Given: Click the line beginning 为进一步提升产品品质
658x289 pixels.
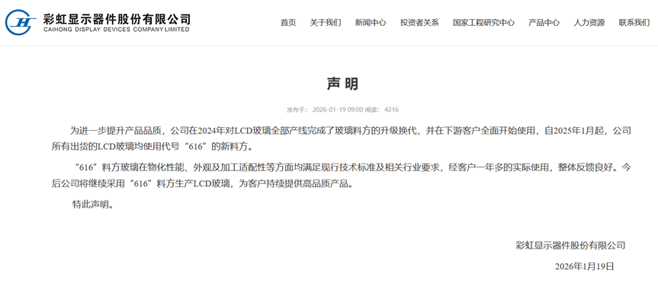Looking at the screenshot, I should 350,131.
